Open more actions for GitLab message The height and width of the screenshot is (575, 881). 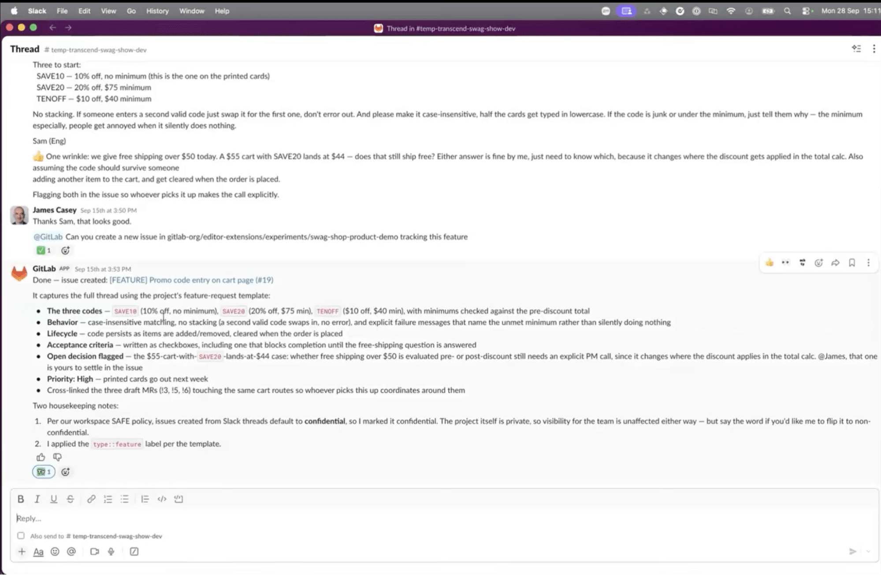[868, 263]
